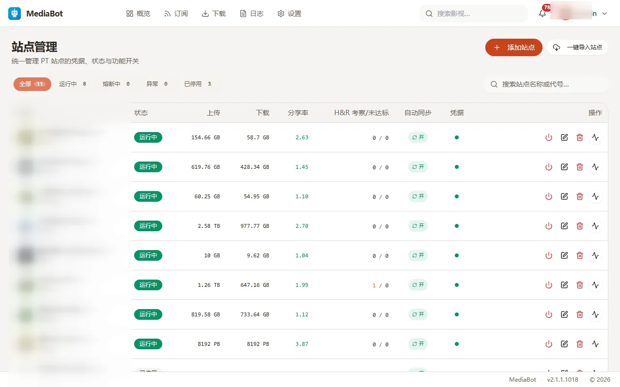Viewport: 620px width, 387px height.
Task: Click edit icon in the 619.76 GB row
Action: click(x=564, y=167)
